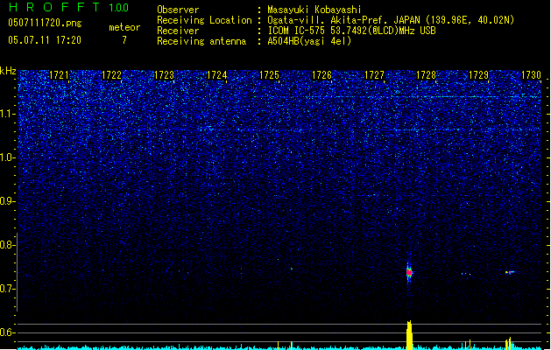Click the 'meteor' count label
The height and width of the screenshot is (350, 551).
pyautogui.click(x=124, y=27)
